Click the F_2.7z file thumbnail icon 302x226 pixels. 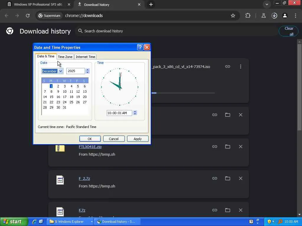coord(60,180)
